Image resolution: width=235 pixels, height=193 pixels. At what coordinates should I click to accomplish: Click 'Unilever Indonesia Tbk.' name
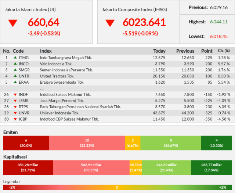point(59,113)
